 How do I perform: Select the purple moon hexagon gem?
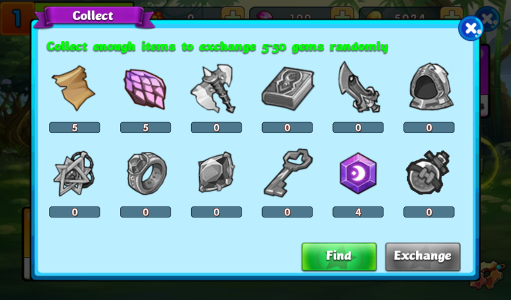click(358, 173)
